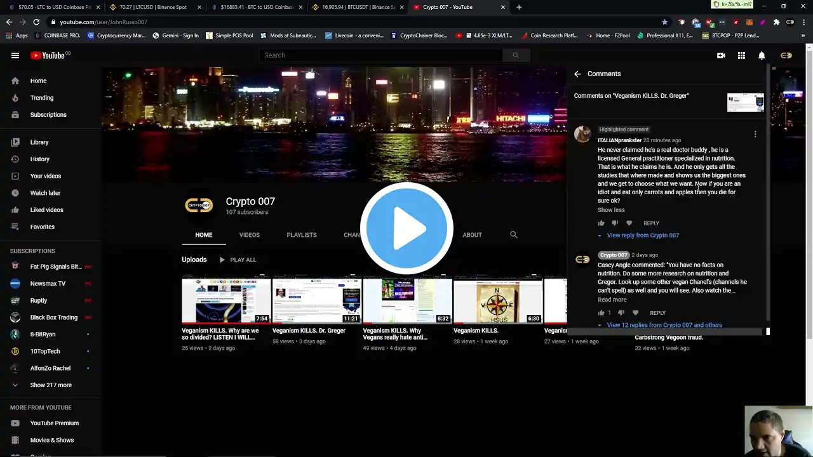Click the YouTube search input field
813x457 pixels.
[381, 55]
